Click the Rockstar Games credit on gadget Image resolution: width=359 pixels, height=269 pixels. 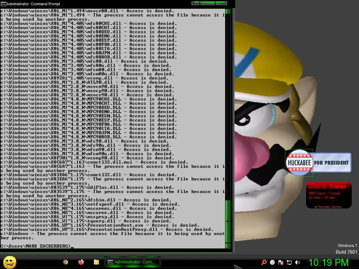point(328,207)
